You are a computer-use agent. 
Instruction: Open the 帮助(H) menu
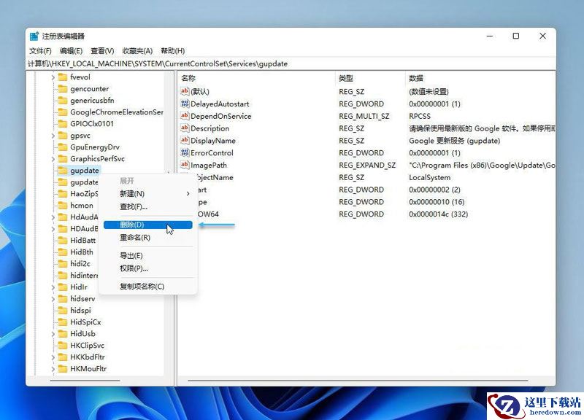173,51
